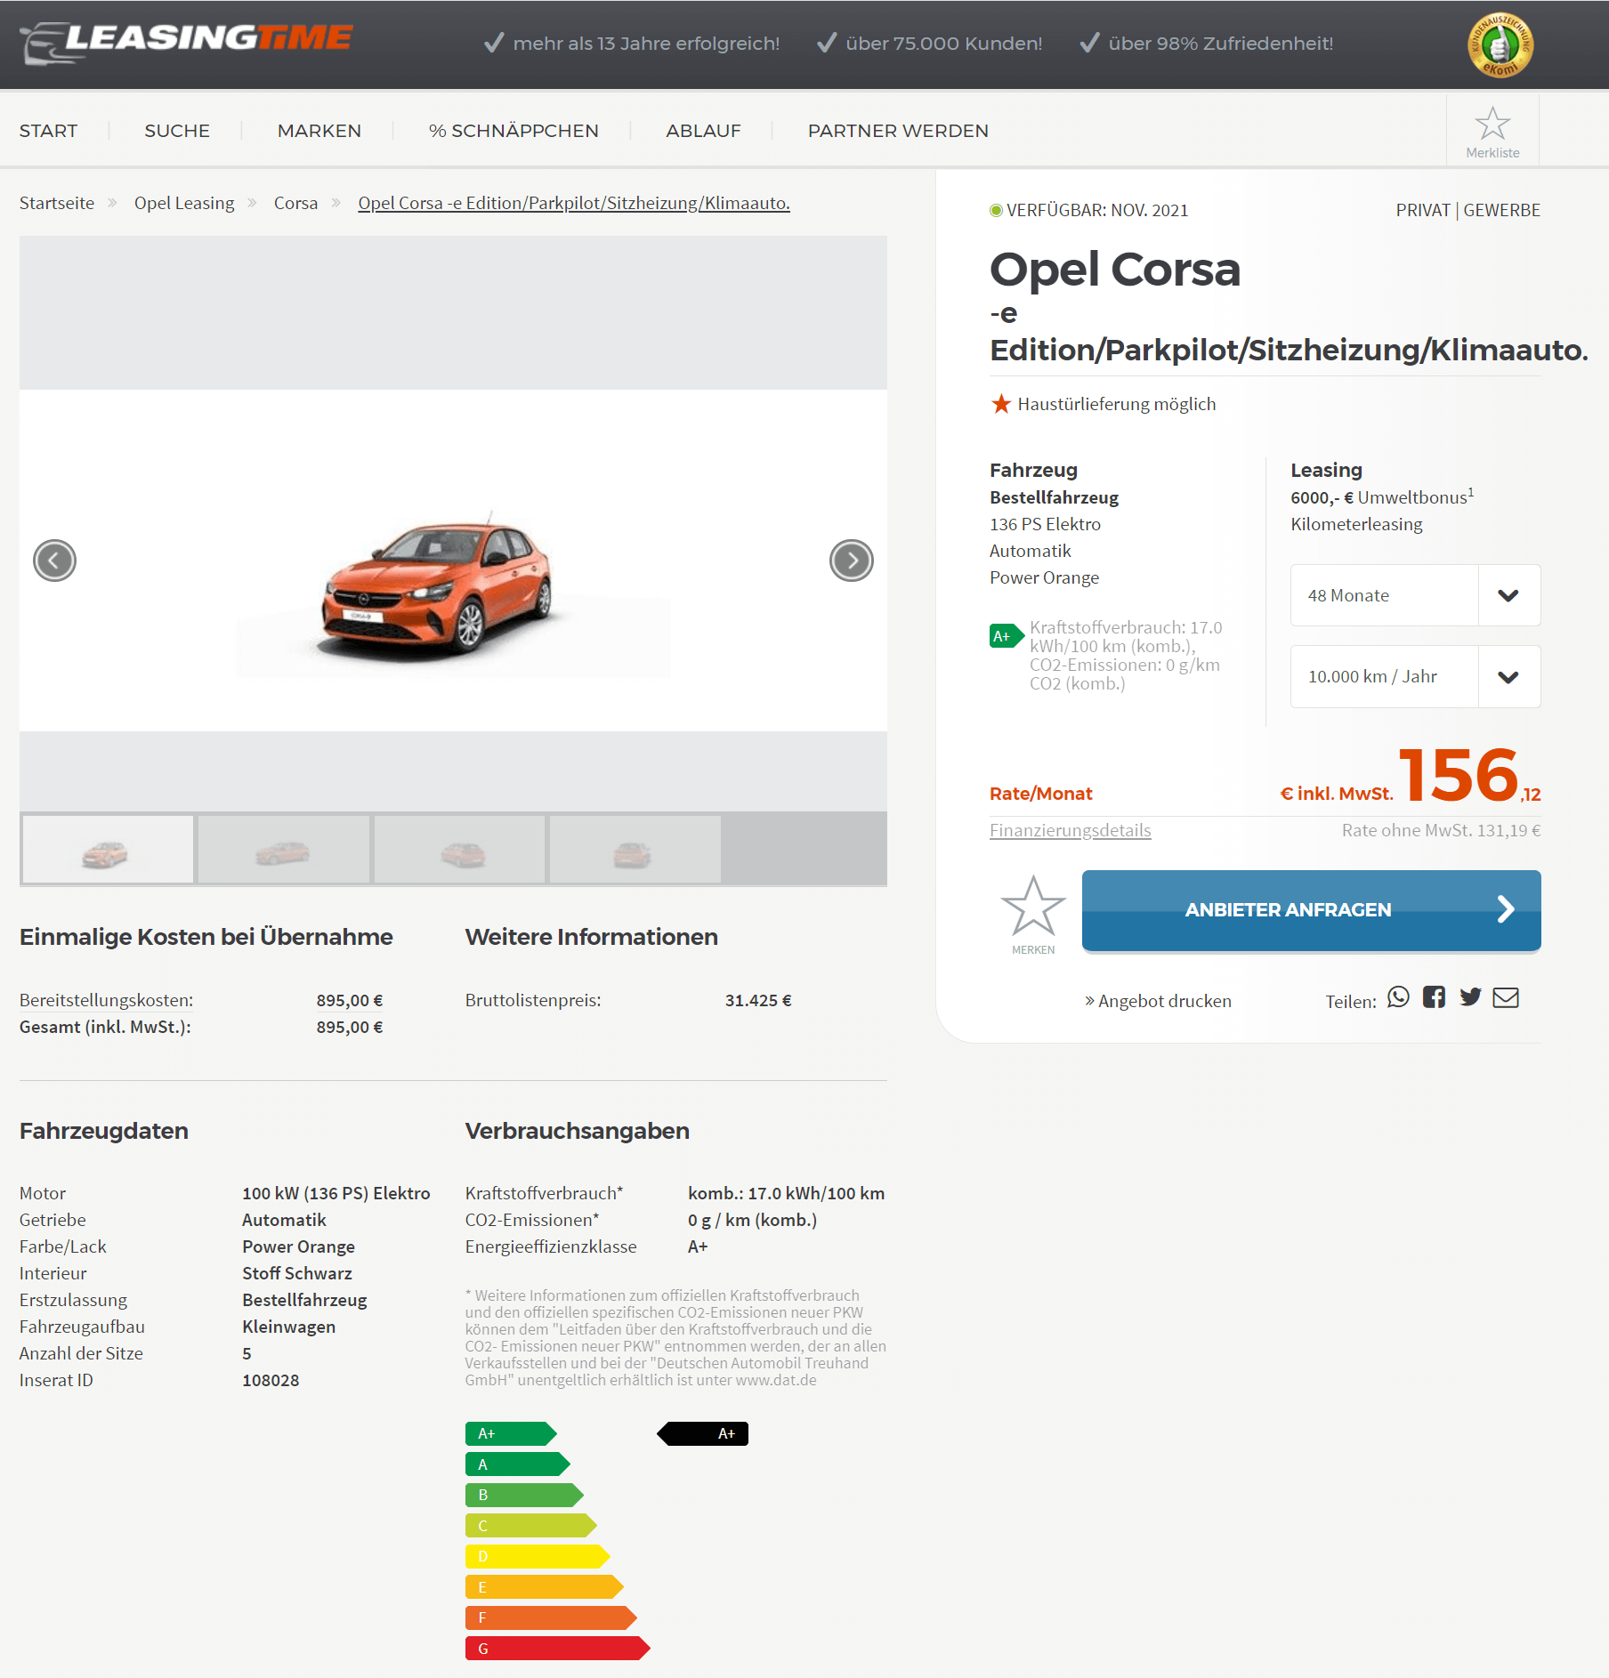Click Bereitstellungskosten value 895,00 €
1609x1678 pixels.
click(350, 1000)
